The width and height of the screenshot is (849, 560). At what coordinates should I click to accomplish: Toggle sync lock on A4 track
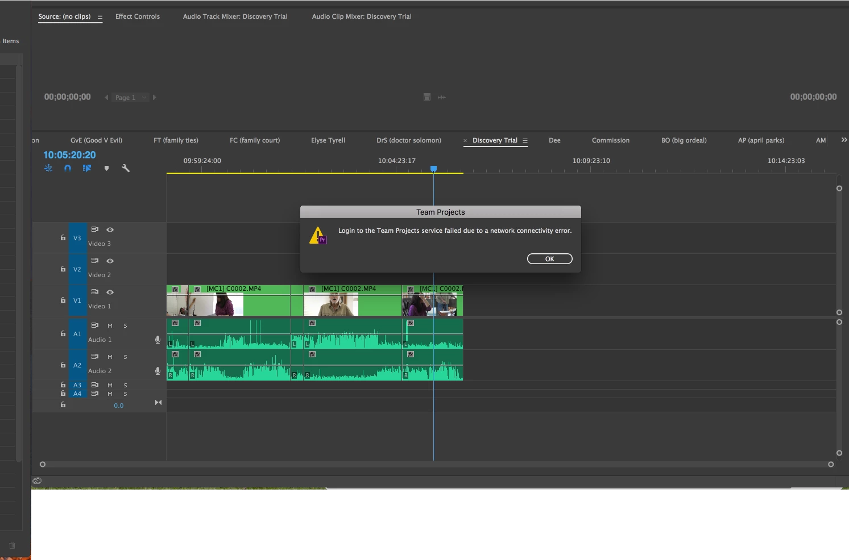(x=95, y=394)
